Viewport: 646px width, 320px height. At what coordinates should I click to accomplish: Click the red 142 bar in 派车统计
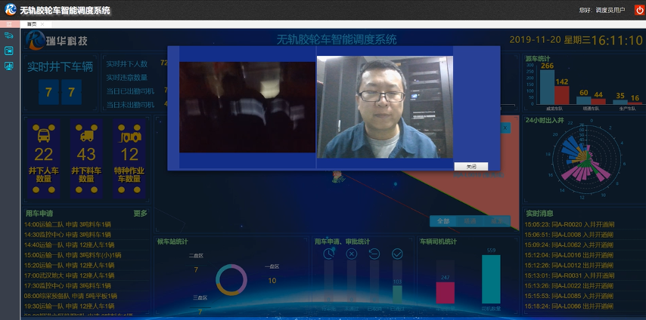click(x=562, y=95)
